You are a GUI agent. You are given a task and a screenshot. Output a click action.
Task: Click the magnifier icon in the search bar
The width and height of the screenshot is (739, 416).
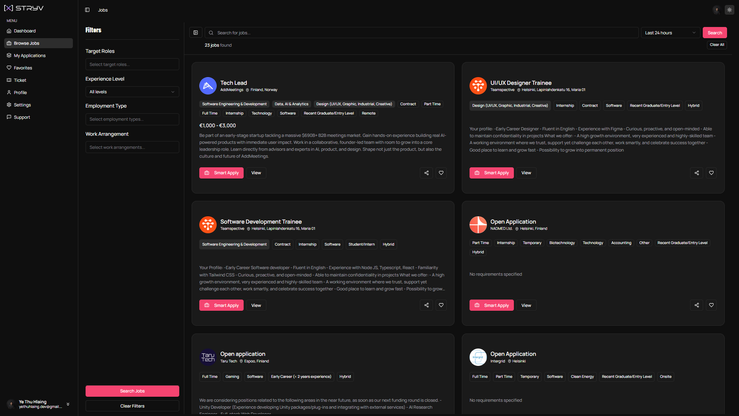point(211,33)
